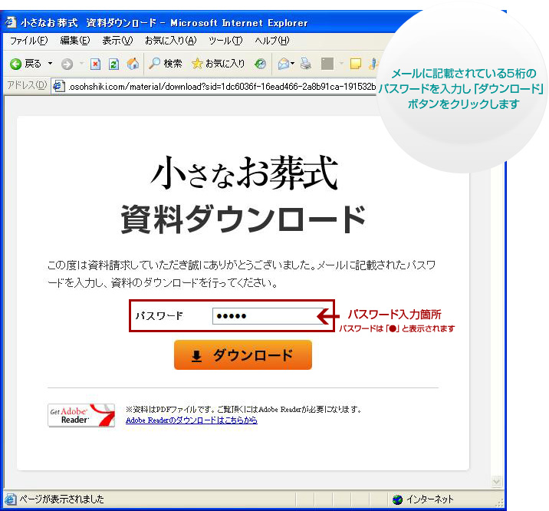Viewport: 549px width, 511px height.
Task: Open the Forward history dropdown arrow
Action: pos(81,64)
